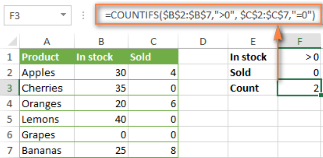
Task: Click empty cell E5
Action: (253, 119)
